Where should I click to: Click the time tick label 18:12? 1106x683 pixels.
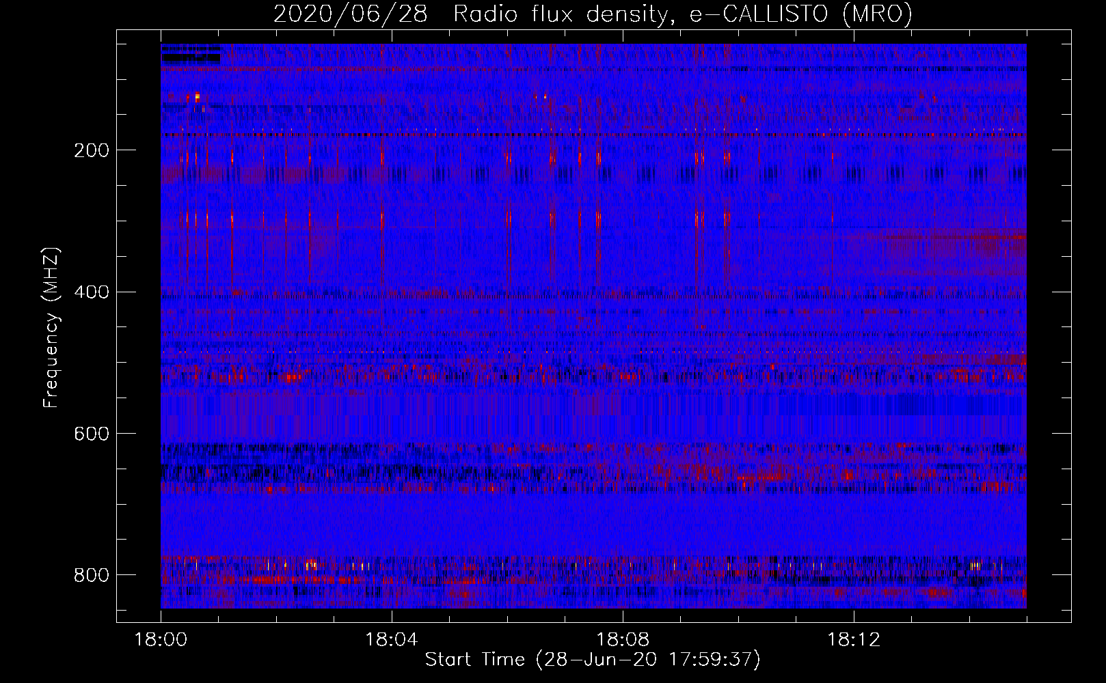point(853,640)
